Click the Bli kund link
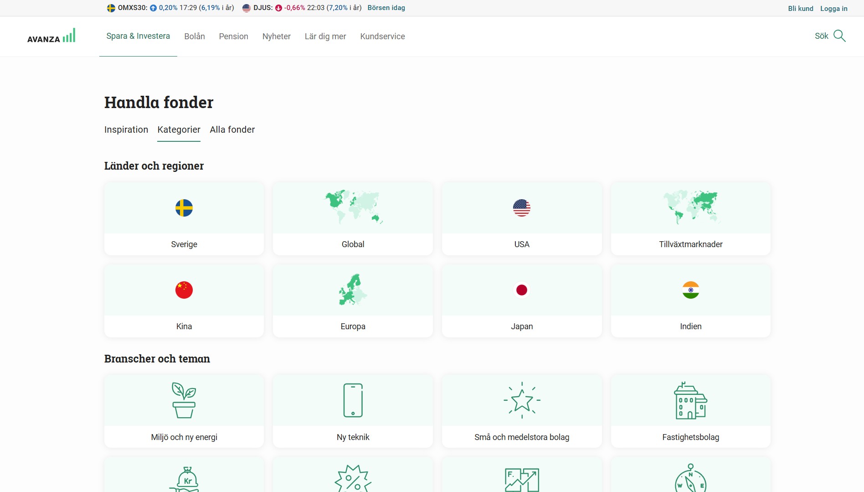 pos(801,9)
